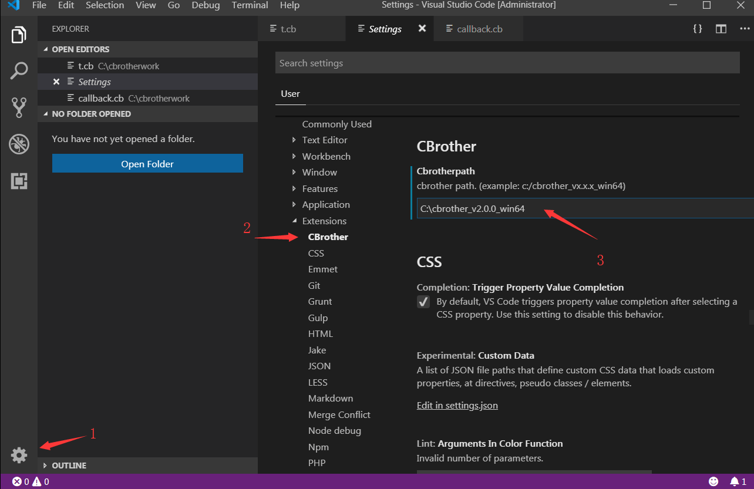Viewport: 754px width, 489px height.
Task: Collapse the Extensions settings group
Action: pos(294,221)
